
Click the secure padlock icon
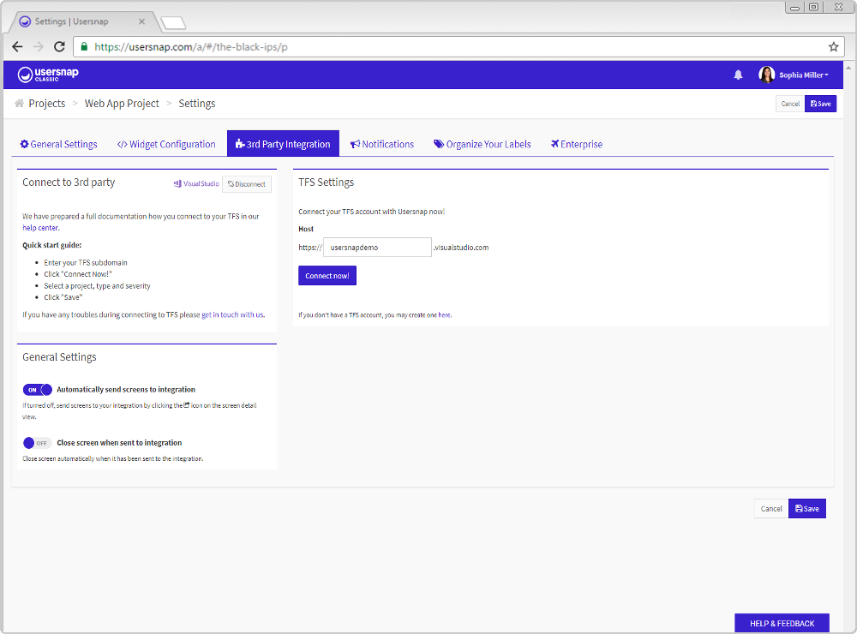tap(84, 47)
